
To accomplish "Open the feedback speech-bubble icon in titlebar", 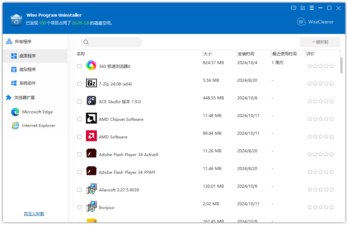I will click(293, 8).
